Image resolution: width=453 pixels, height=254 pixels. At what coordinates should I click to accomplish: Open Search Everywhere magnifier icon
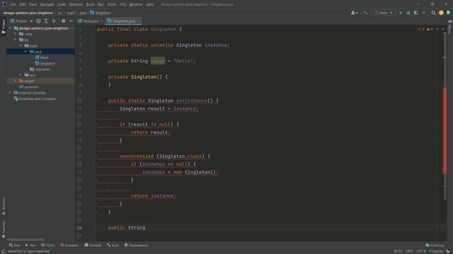(433, 13)
